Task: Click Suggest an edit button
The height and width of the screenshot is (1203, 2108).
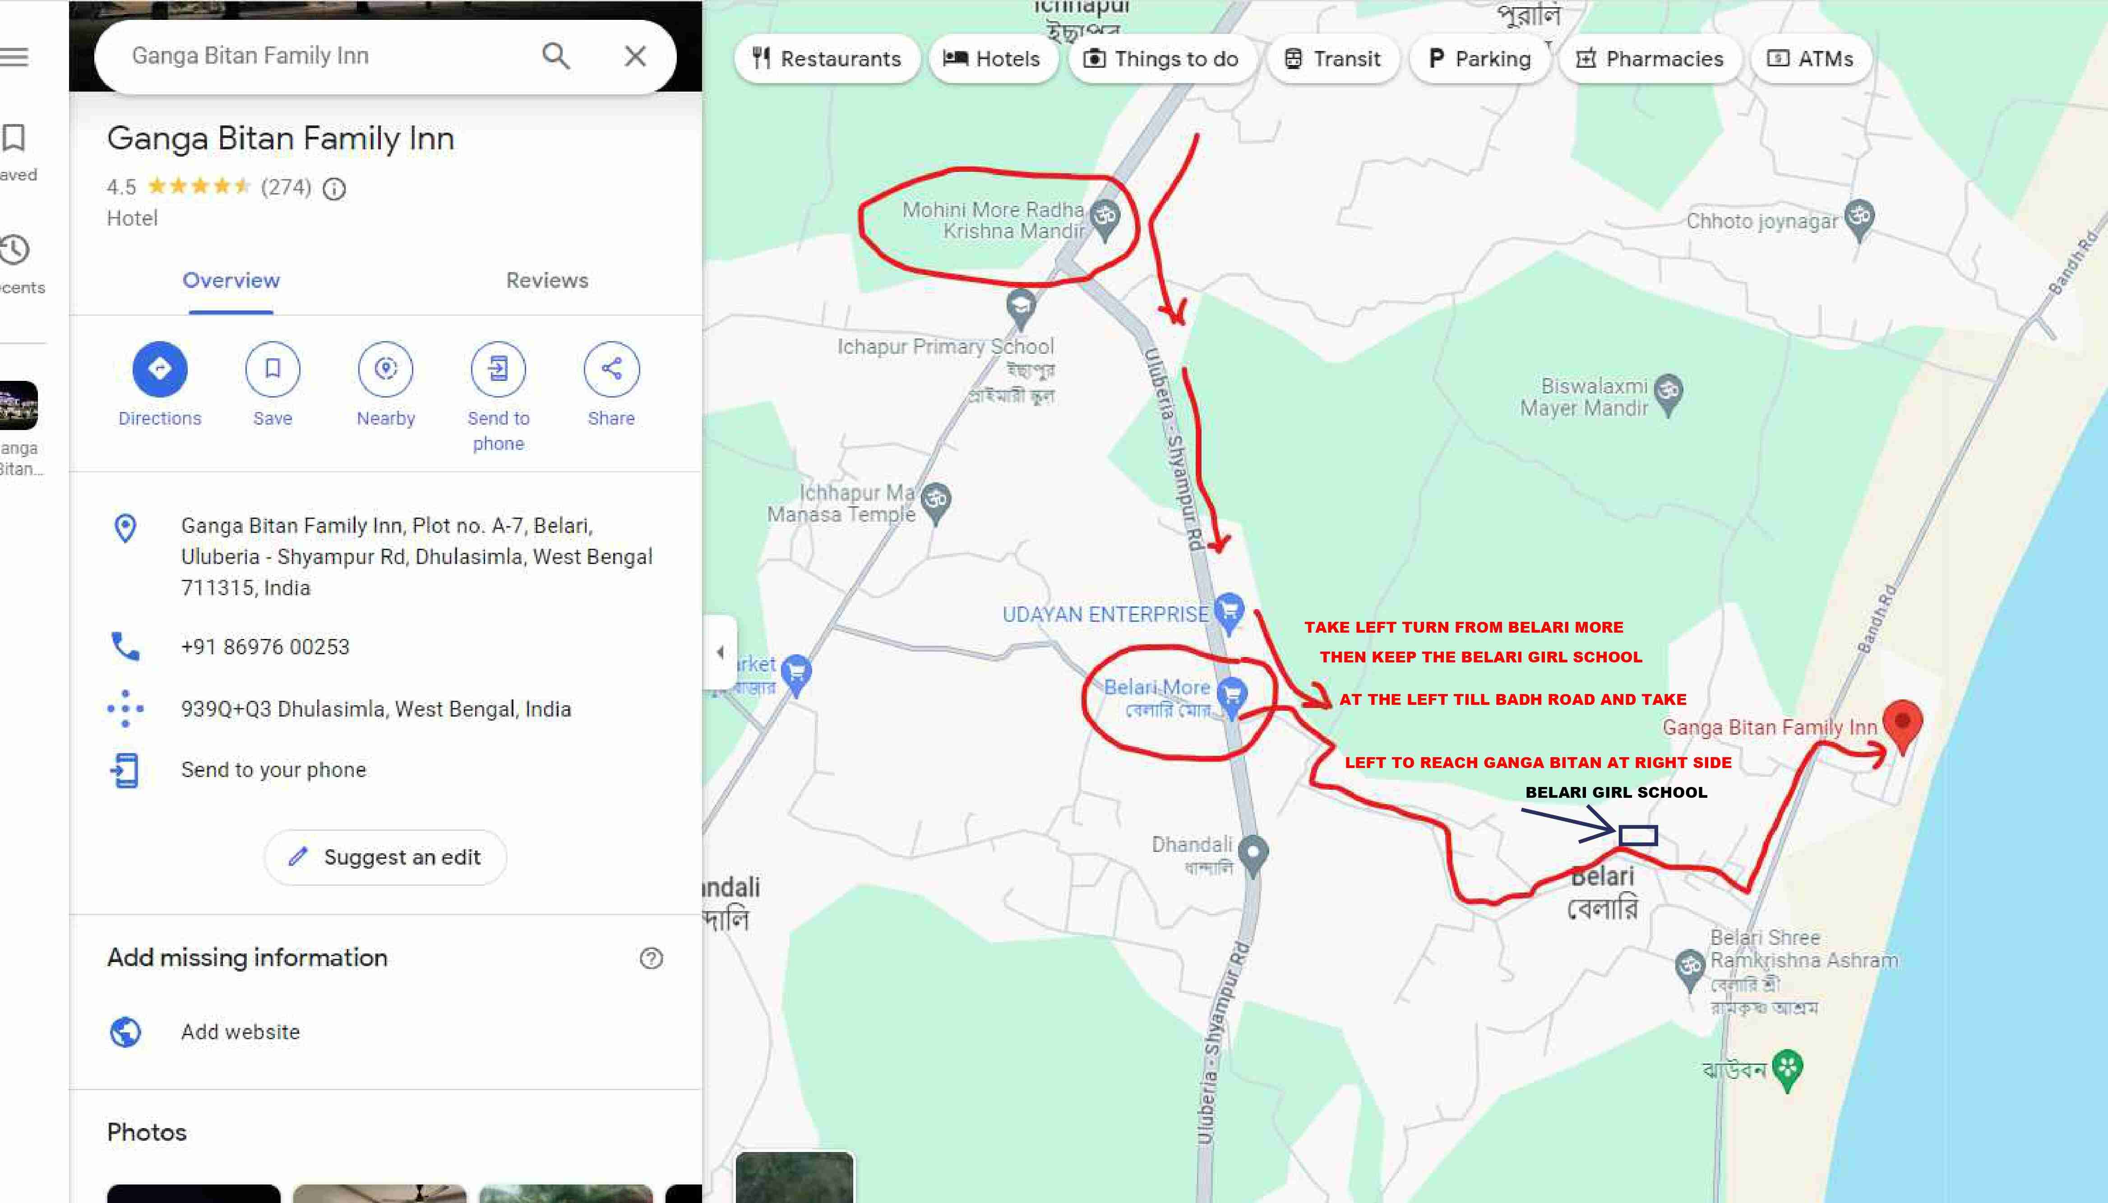Action: (x=385, y=857)
